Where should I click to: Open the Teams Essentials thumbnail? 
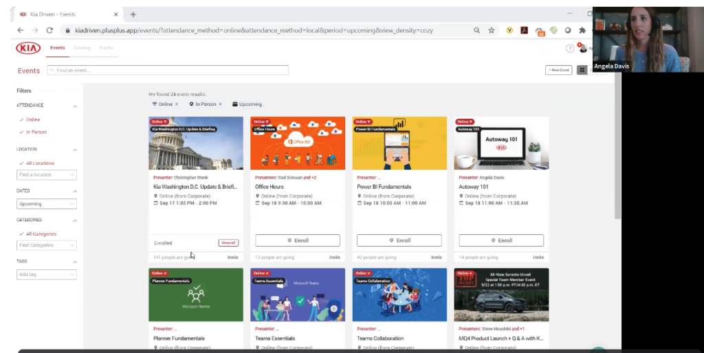298,295
